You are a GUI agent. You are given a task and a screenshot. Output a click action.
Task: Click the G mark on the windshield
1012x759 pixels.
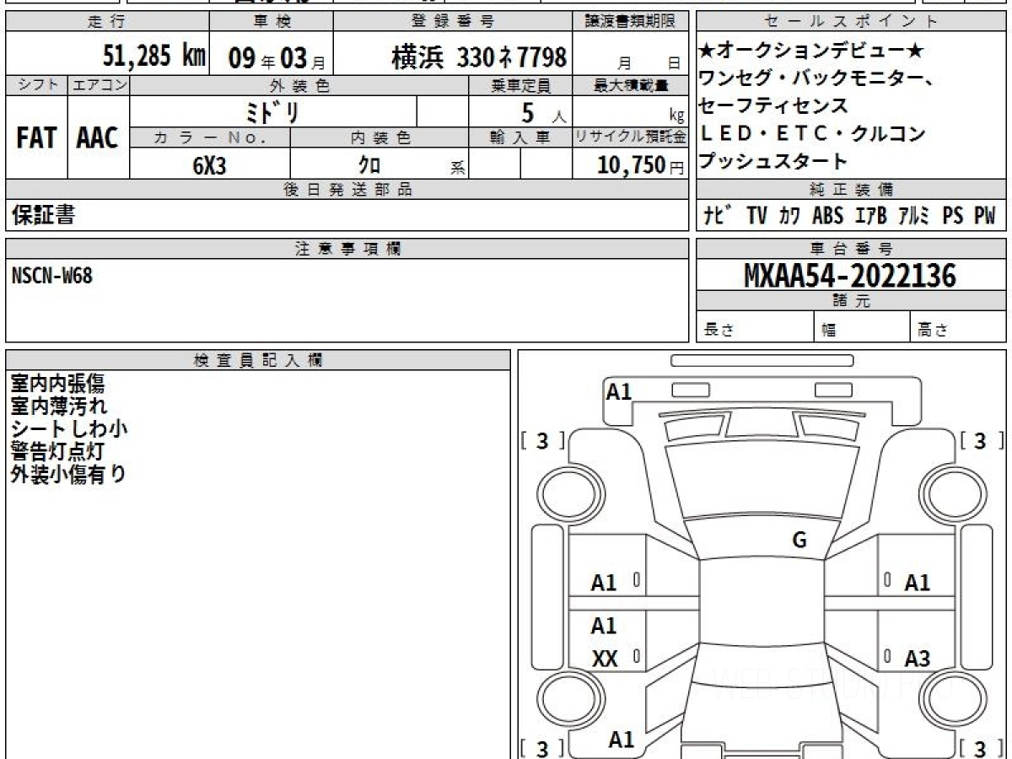(799, 541)
